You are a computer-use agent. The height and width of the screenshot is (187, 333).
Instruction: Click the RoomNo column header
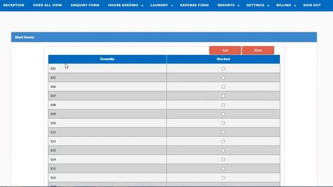click(x=107, y=59)
